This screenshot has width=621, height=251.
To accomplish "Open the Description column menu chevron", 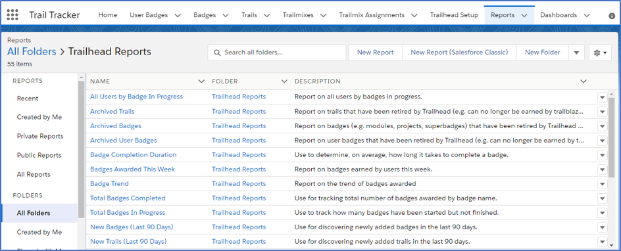I will (584, 81).
